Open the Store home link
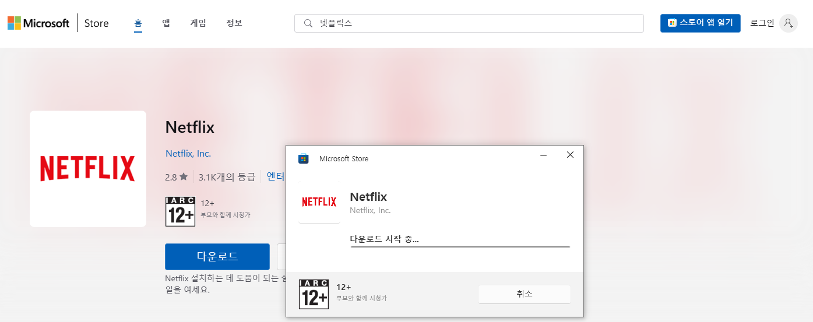This screenshot has width=813, height=322. [96, 23]
